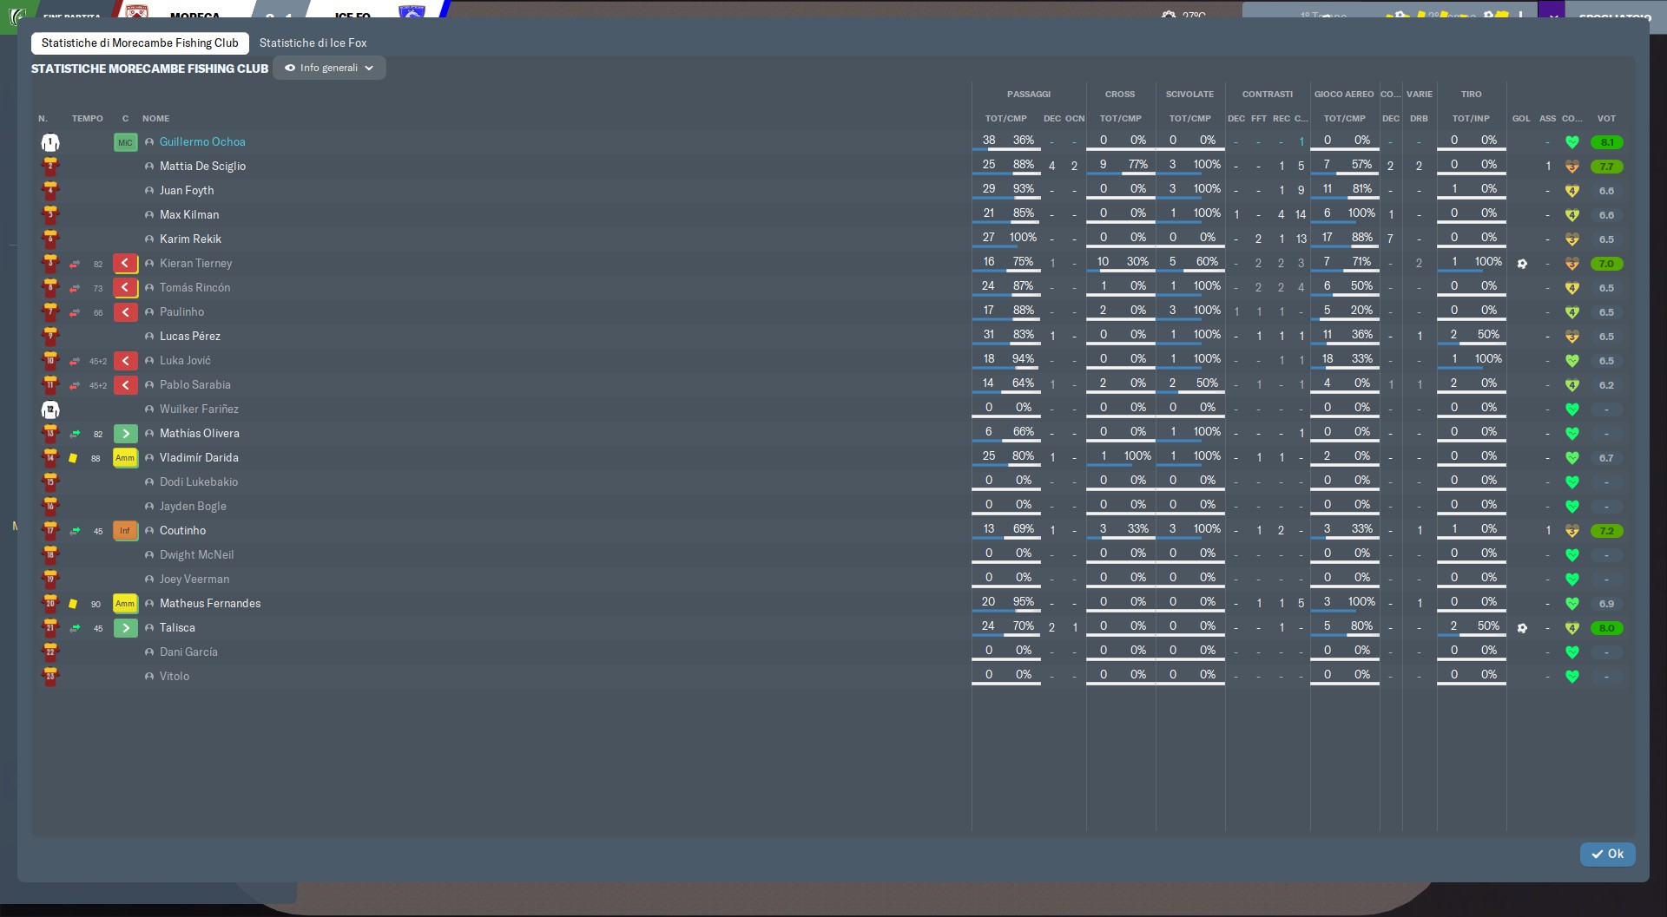The image size is (1667, 917).
Task: Click Guillermo Ochoa's MiC badge icon
Action: click(125, 142)
